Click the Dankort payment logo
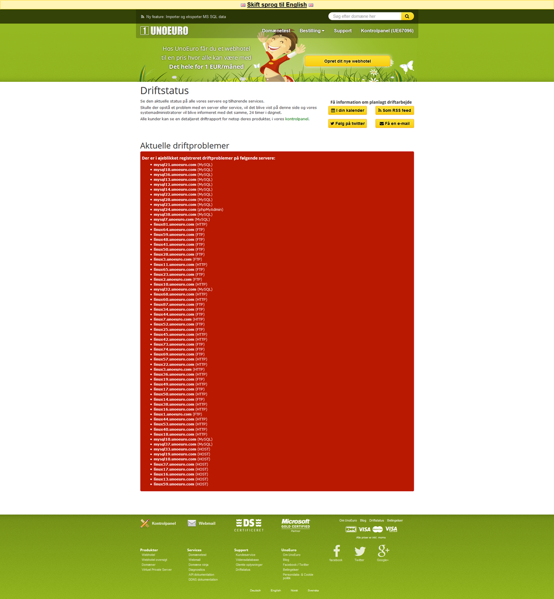Screen dimensions: 554x599 pos(351,529)
